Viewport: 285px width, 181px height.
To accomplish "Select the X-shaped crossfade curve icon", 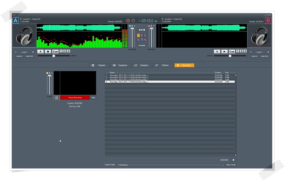I will pos(138,40).
